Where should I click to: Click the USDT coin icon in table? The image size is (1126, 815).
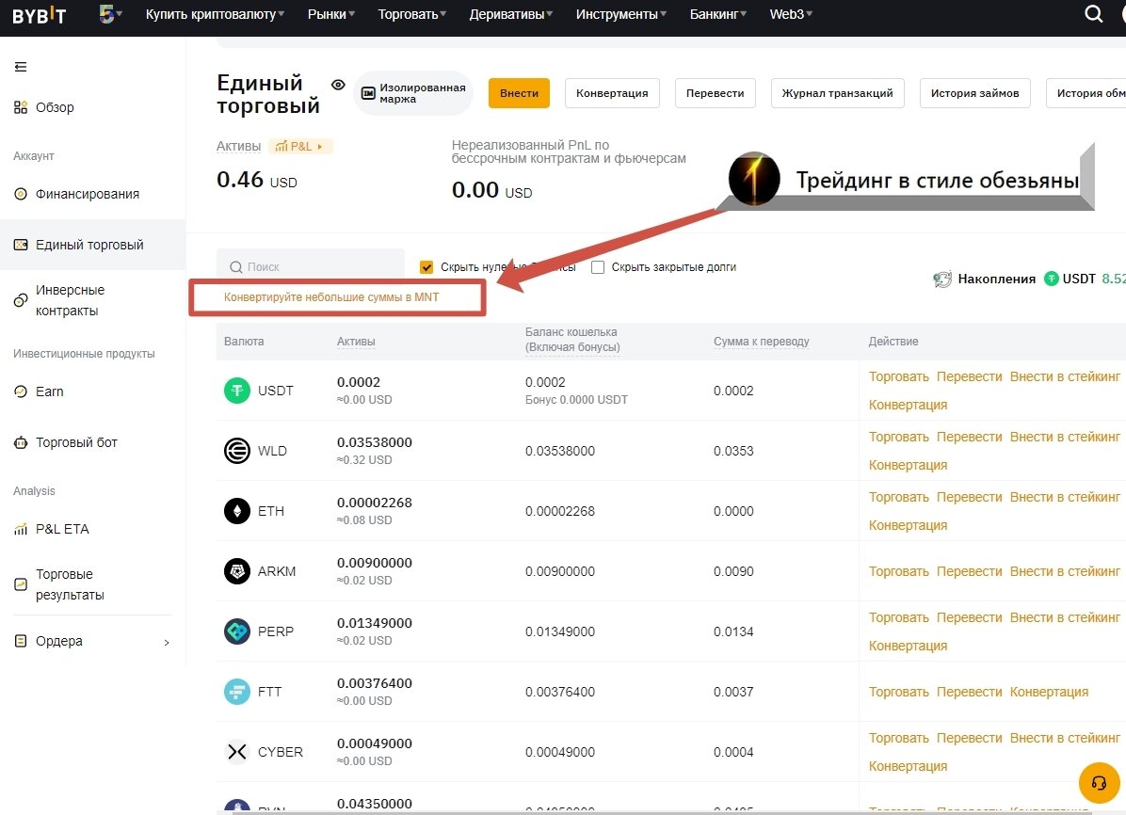pyautogui.click(x=237, y=391)
